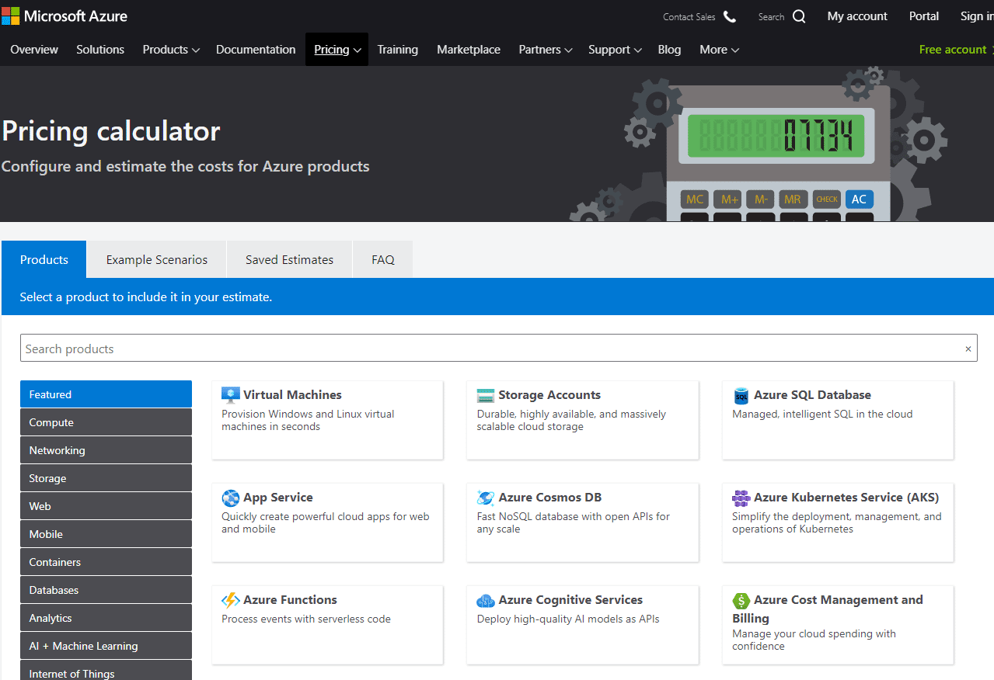Viewport: 994px width, 680px height.
Task: Select the Web category
Action: pyautogui.click(x=106, y=506)
